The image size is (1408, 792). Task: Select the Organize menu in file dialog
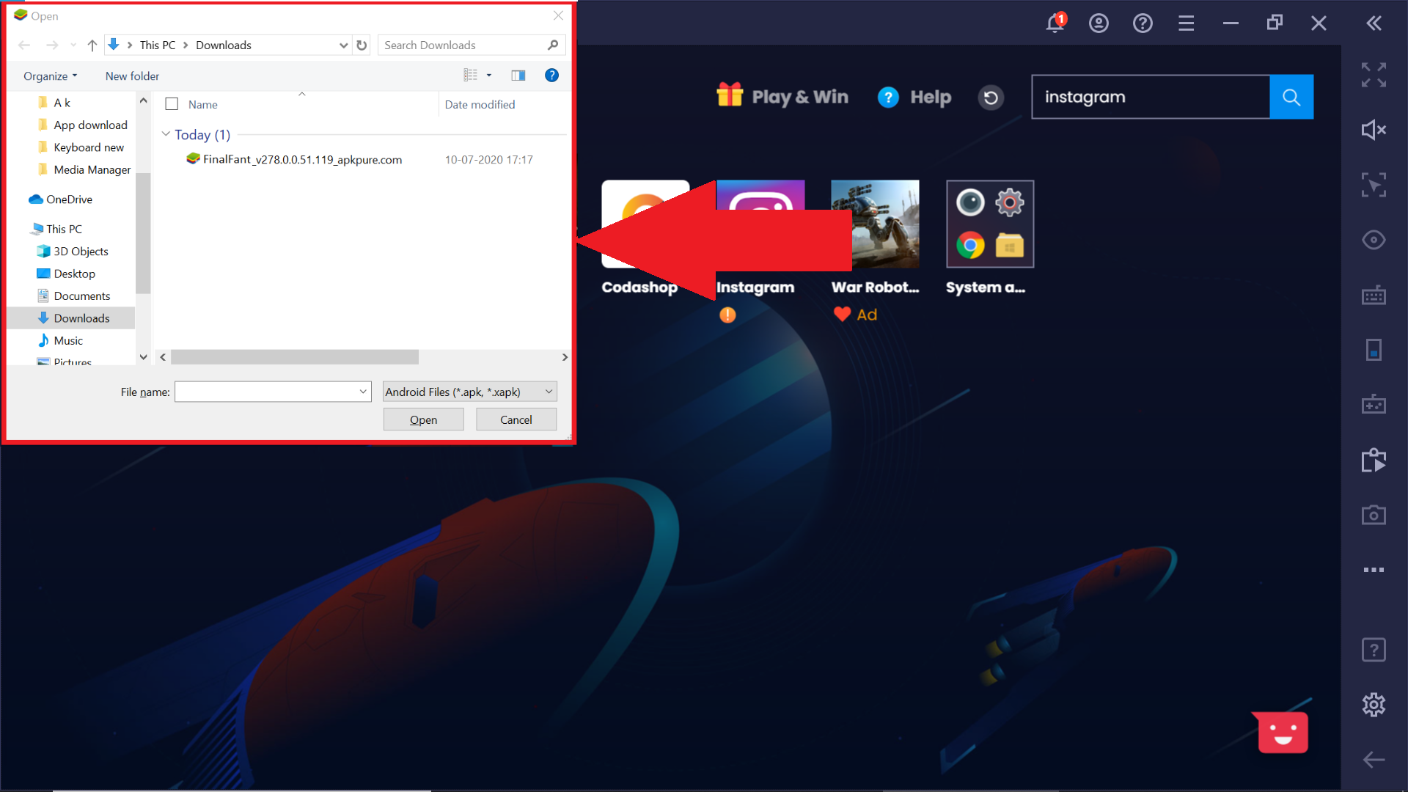tap(49, 76)
